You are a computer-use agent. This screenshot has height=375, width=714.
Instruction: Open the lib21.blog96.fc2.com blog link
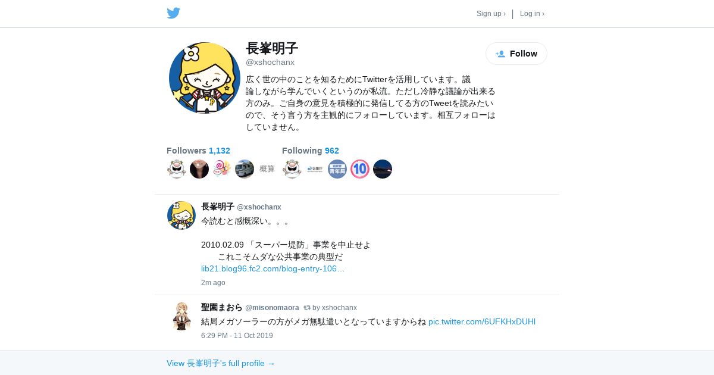(273, 268)
